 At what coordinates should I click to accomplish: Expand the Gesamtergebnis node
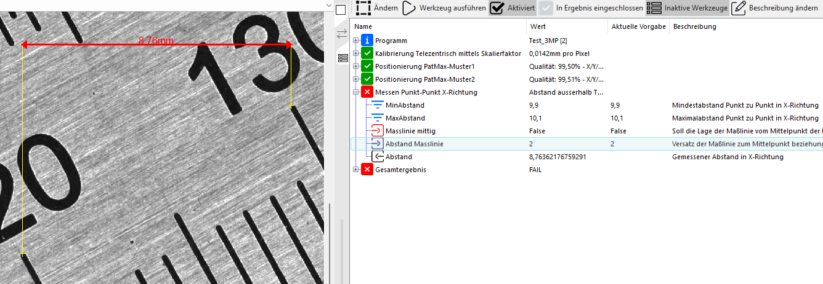356,170
